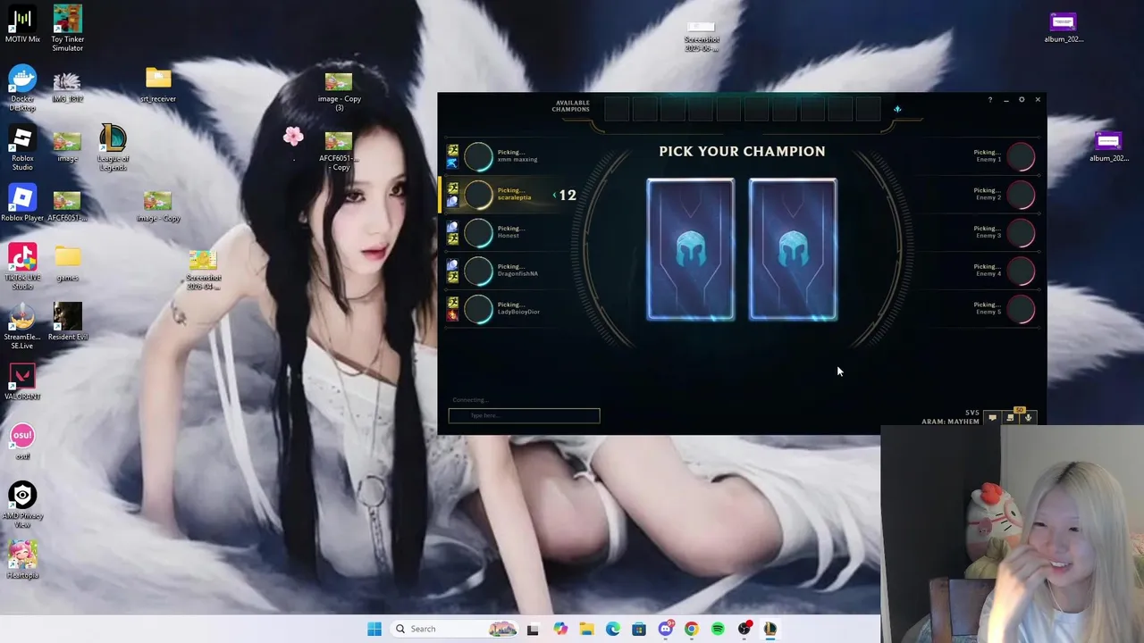The width and height of the screenshot is (1144, 643).
Task: Open File Explorer from taskbar
Action: pos(586,629)
